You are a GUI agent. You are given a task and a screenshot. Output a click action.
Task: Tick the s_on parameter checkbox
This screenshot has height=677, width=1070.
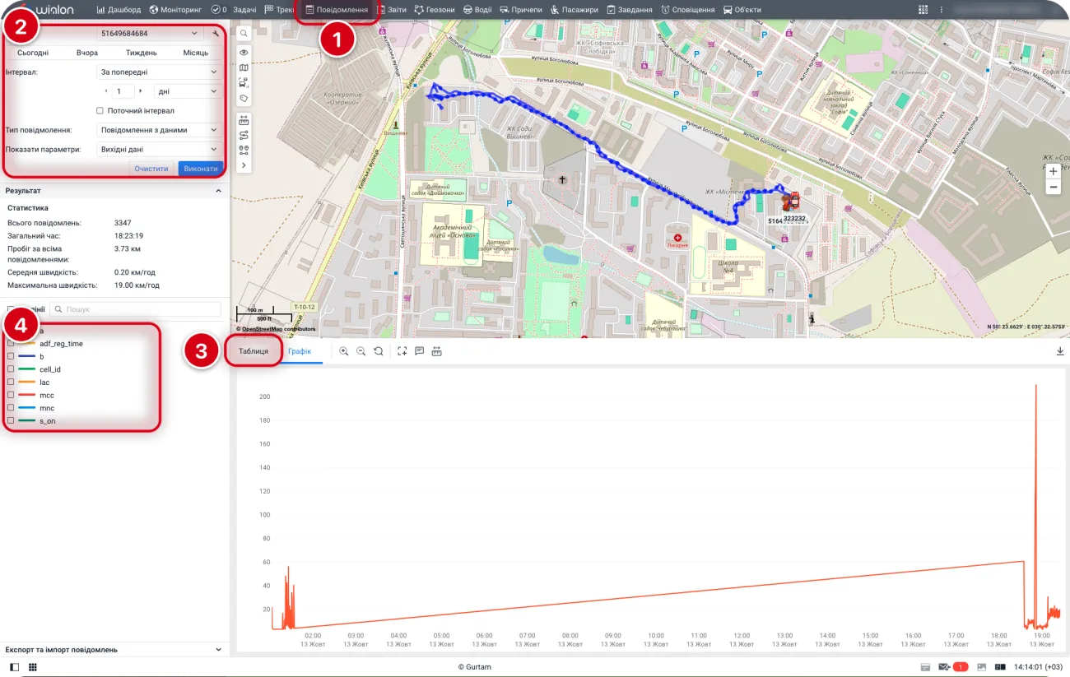(11, 420)
